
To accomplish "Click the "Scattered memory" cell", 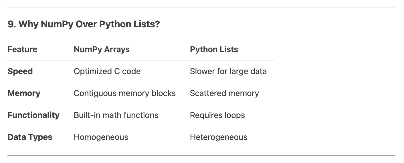I will [224, 93].
